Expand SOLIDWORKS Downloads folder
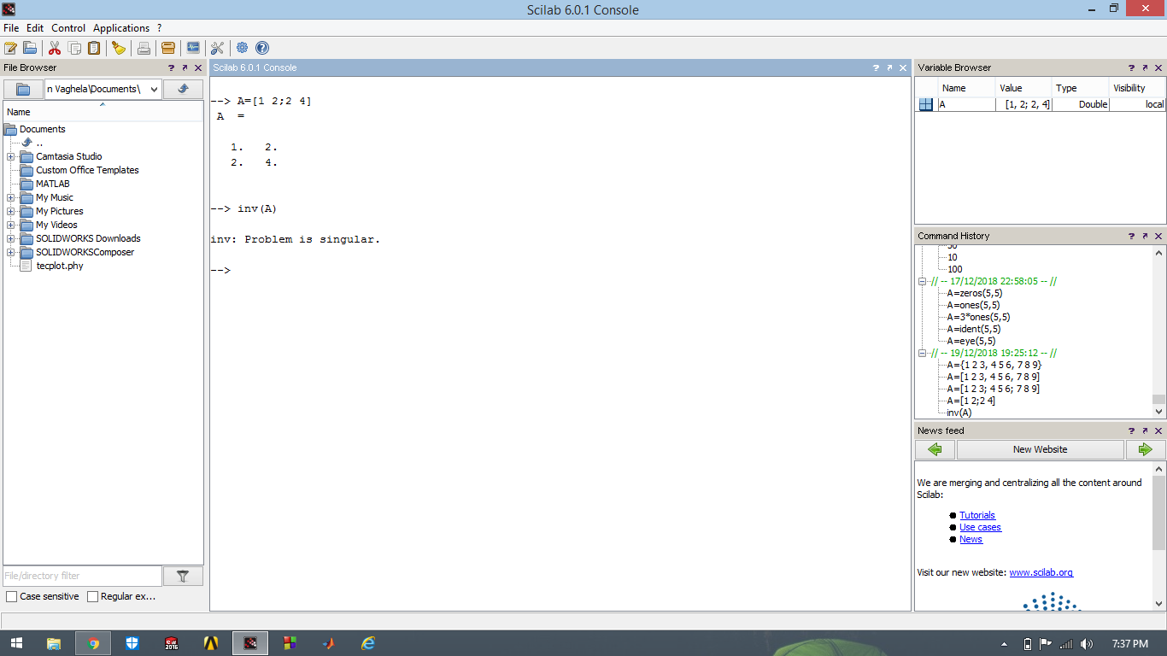The height and width of the screenshot is (656, 1167). pos(10,238)
